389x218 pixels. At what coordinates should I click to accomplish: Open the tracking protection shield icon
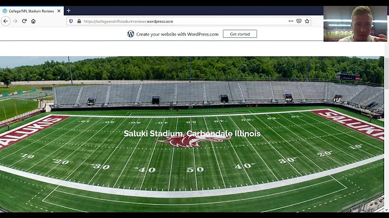(71, 21)
